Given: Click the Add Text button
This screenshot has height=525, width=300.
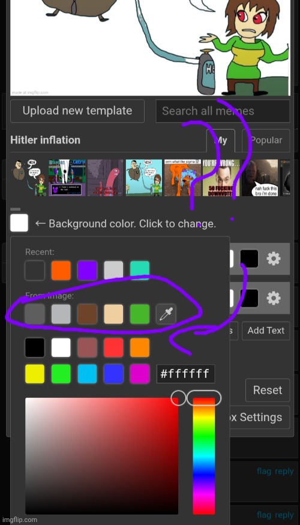Looking at the screenshot, I should click(x=266, y=331).
